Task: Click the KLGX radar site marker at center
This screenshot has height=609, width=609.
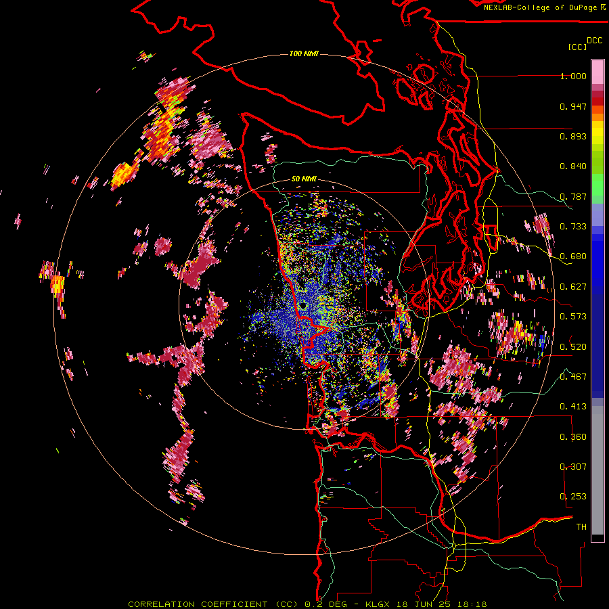Action: (302, 306)
